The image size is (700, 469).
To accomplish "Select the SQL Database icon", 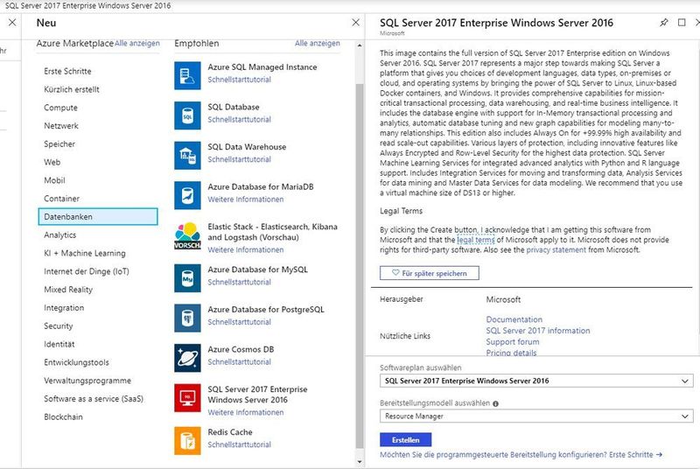I will pyautogui.click(x=187, y=115).
